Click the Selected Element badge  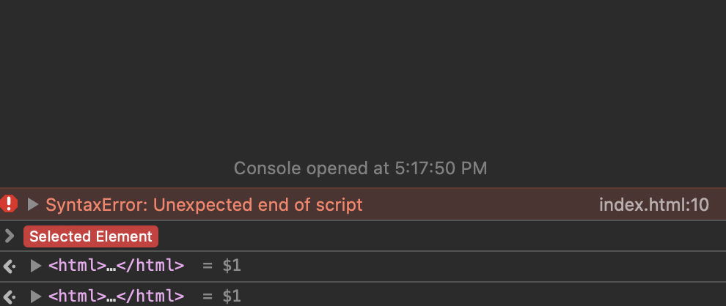pyautogui.click(x=90, y=236)
